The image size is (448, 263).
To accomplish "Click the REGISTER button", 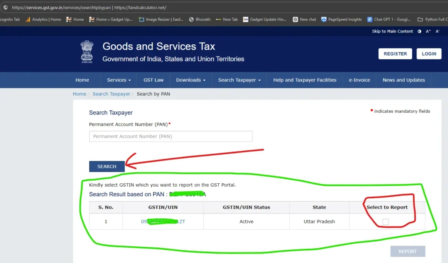I will point(395,54).
